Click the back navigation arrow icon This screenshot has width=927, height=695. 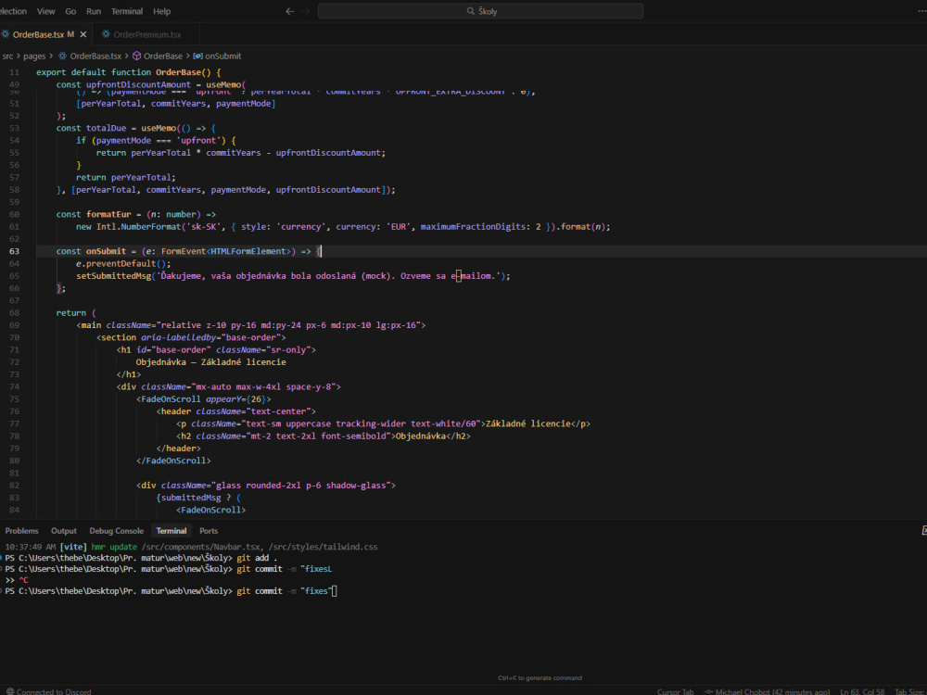[288, 11]
